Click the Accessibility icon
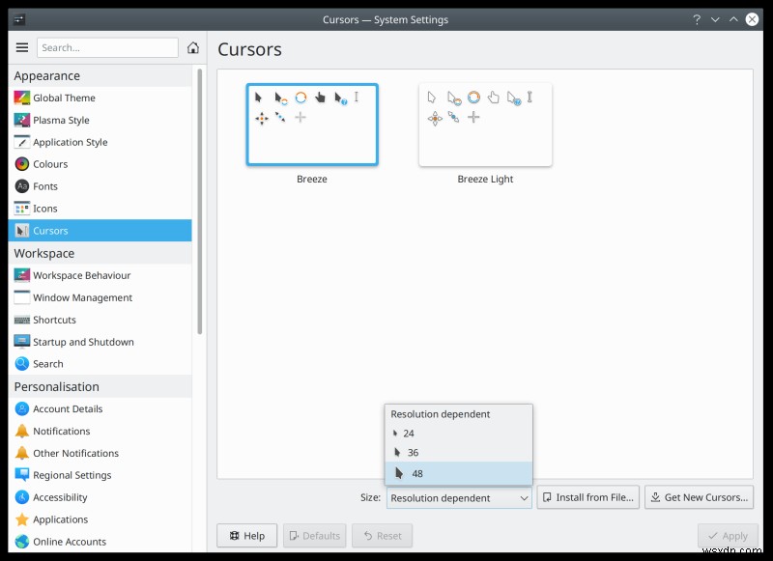The height and width of the screenshot is (561, 773). (22, 497)
